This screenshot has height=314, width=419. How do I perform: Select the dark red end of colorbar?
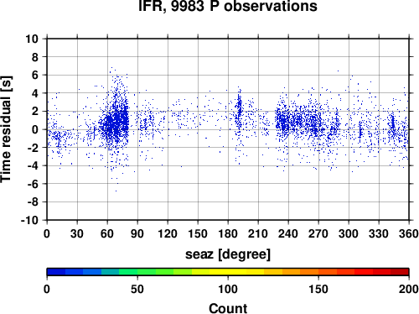click(x=400, y=272)
